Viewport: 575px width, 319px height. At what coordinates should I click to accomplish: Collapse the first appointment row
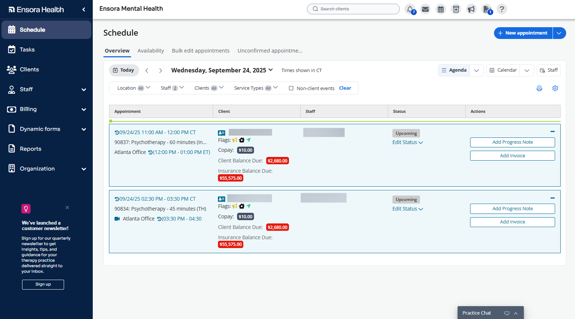[552, 132]
